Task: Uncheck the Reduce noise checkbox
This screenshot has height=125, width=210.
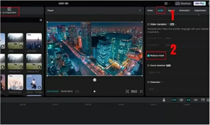Action: 149,56
